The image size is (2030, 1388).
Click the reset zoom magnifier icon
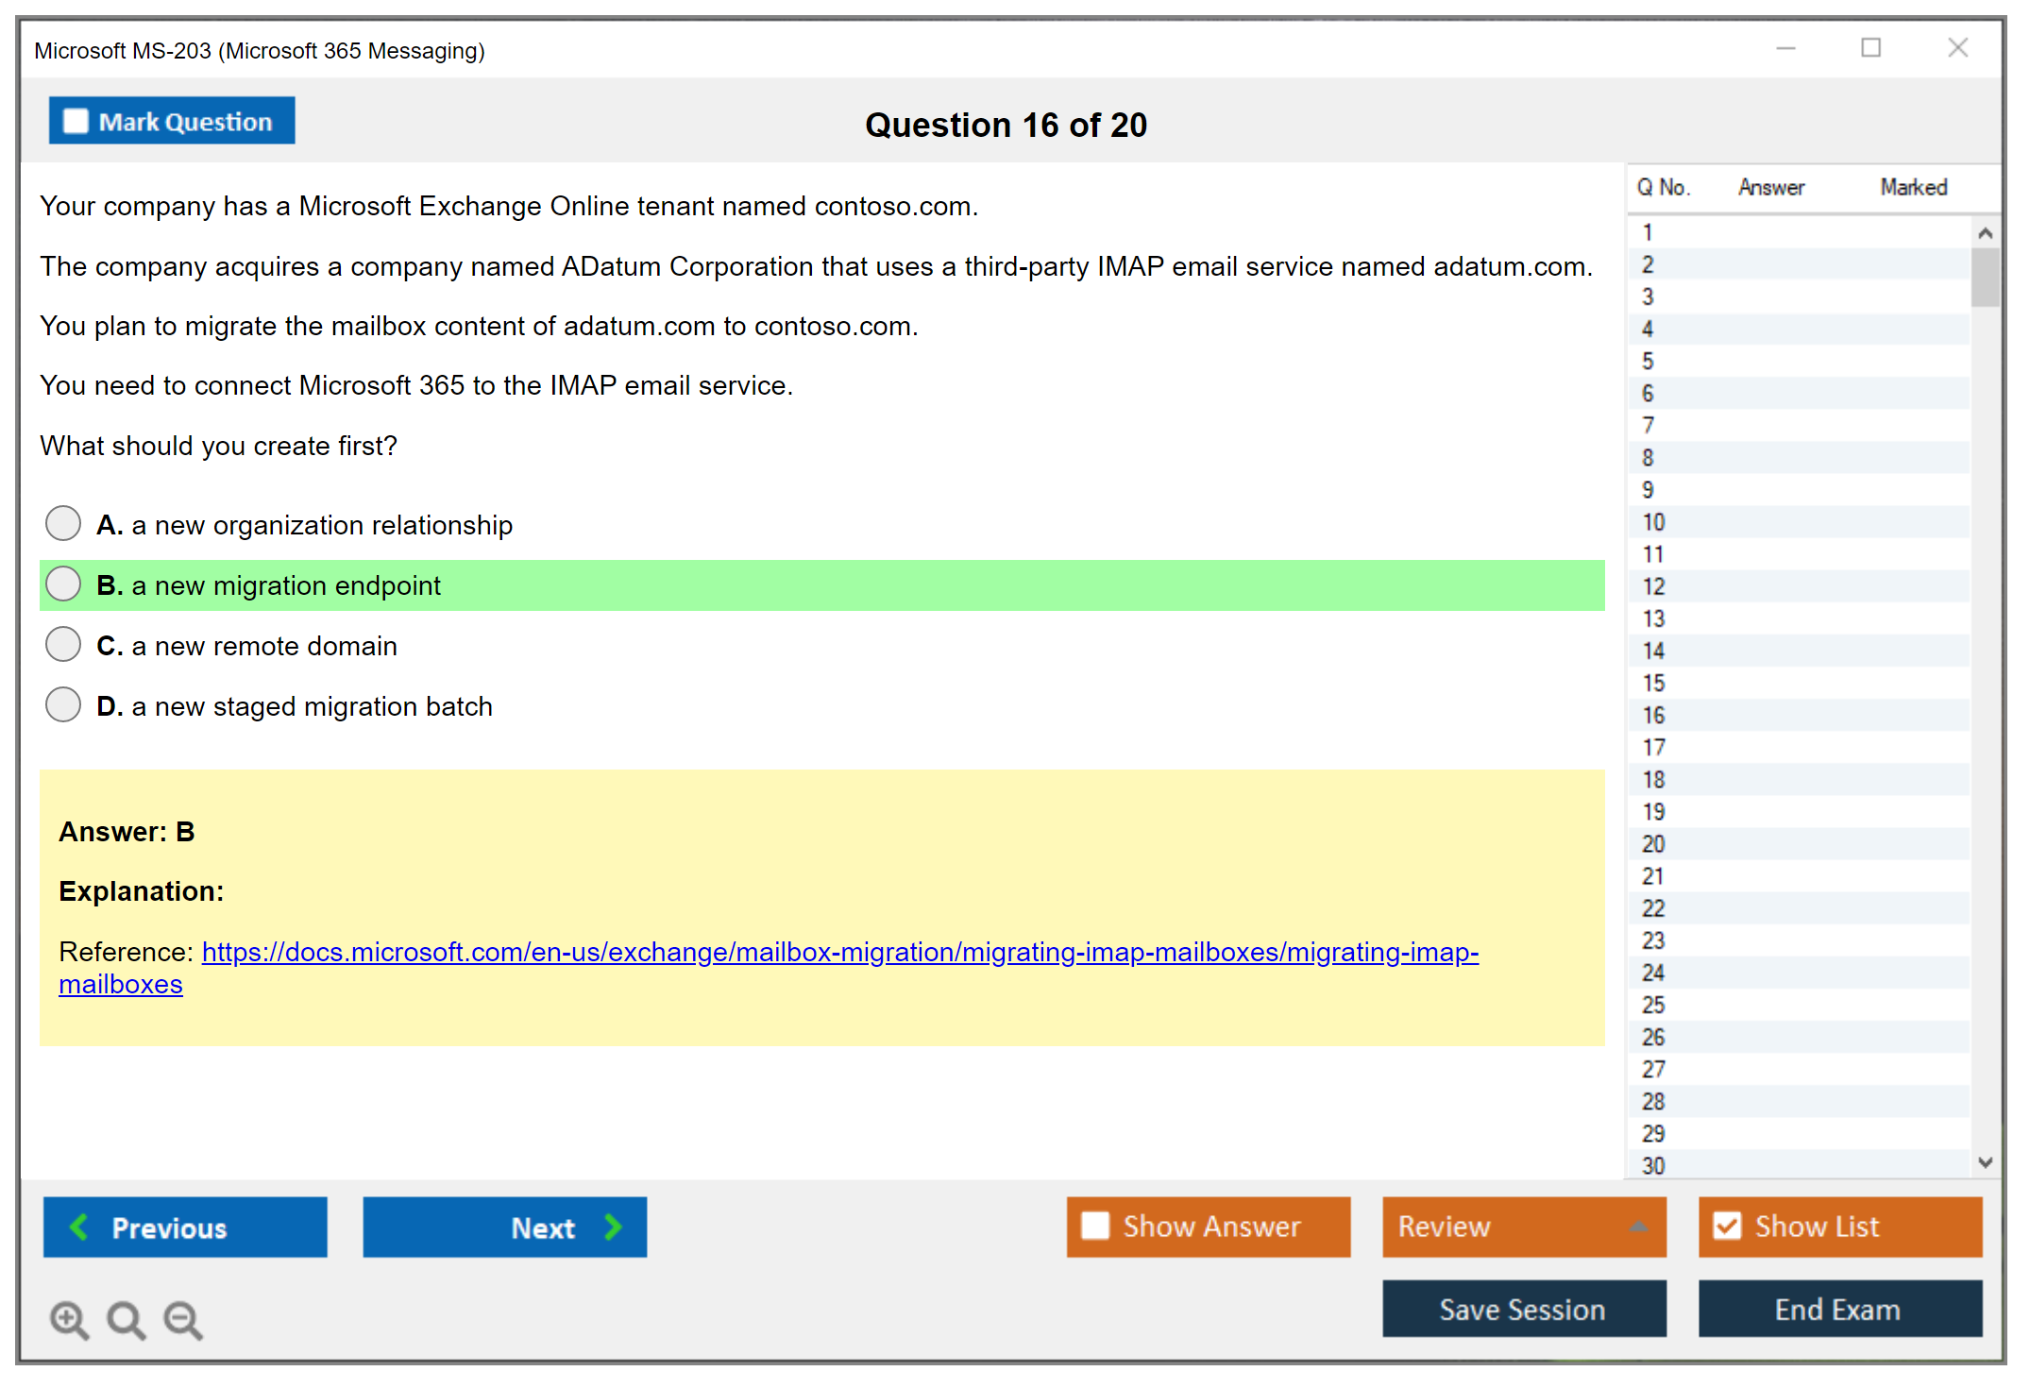pyautogui.click(x=126, y=1320)
